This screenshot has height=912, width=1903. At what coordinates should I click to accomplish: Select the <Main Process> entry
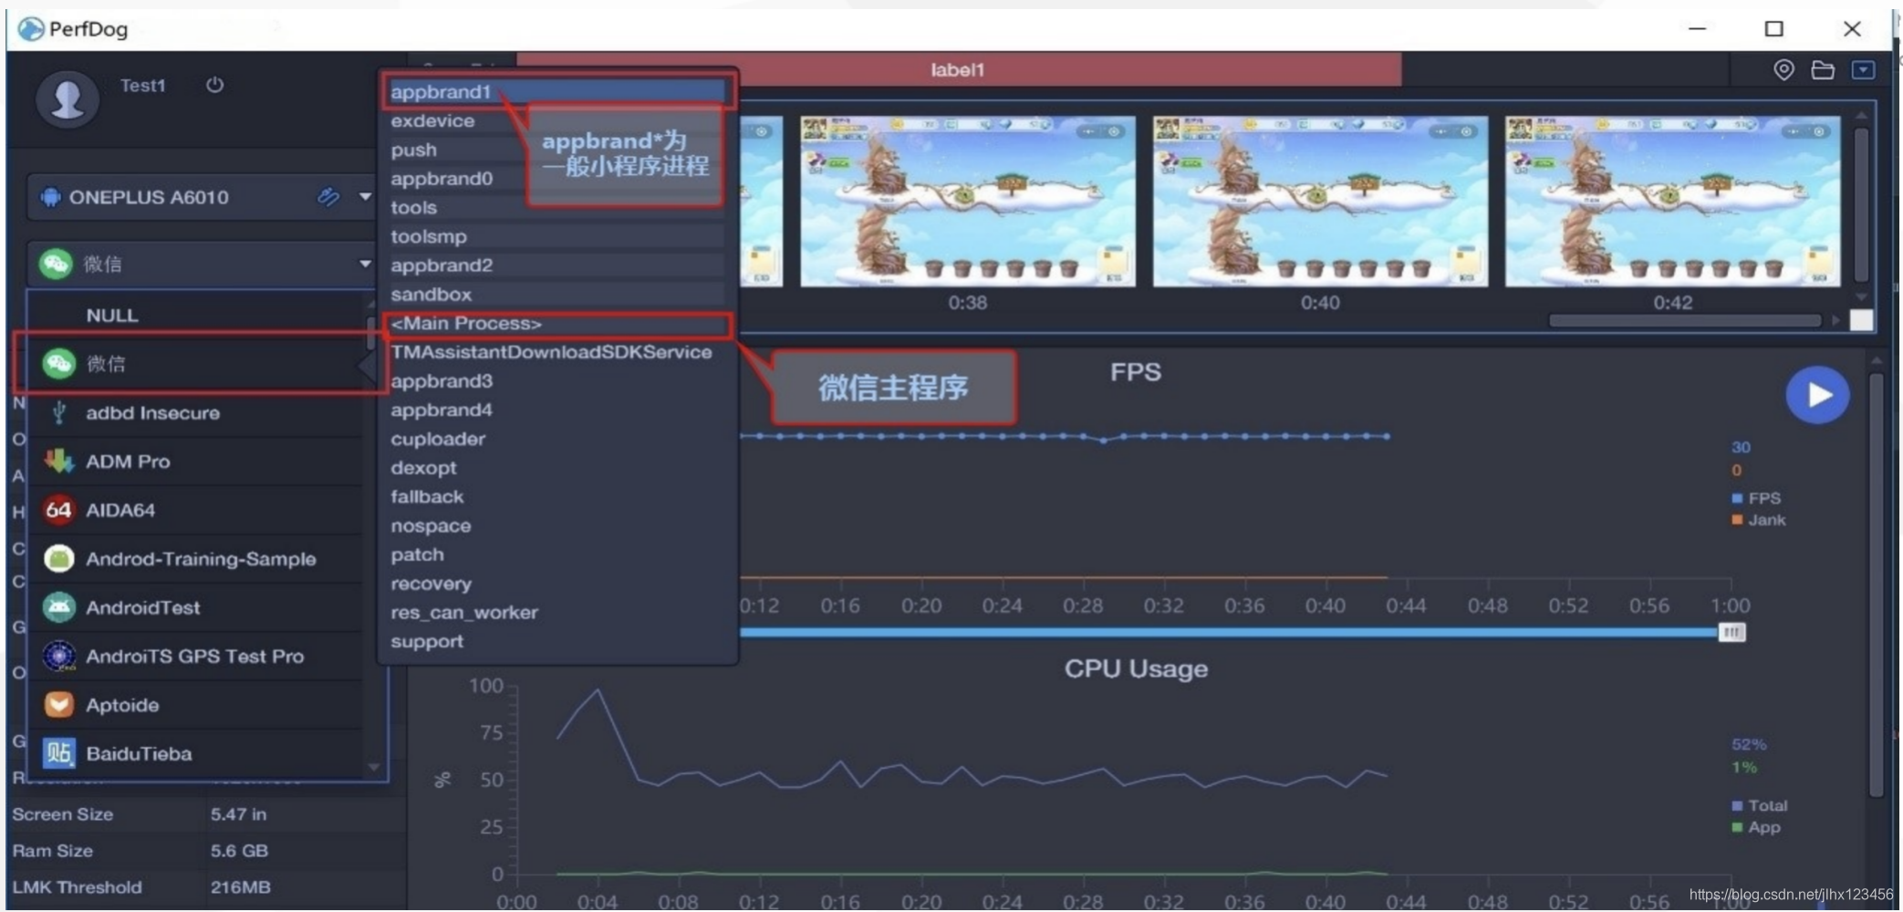click(x=558, y=324)
